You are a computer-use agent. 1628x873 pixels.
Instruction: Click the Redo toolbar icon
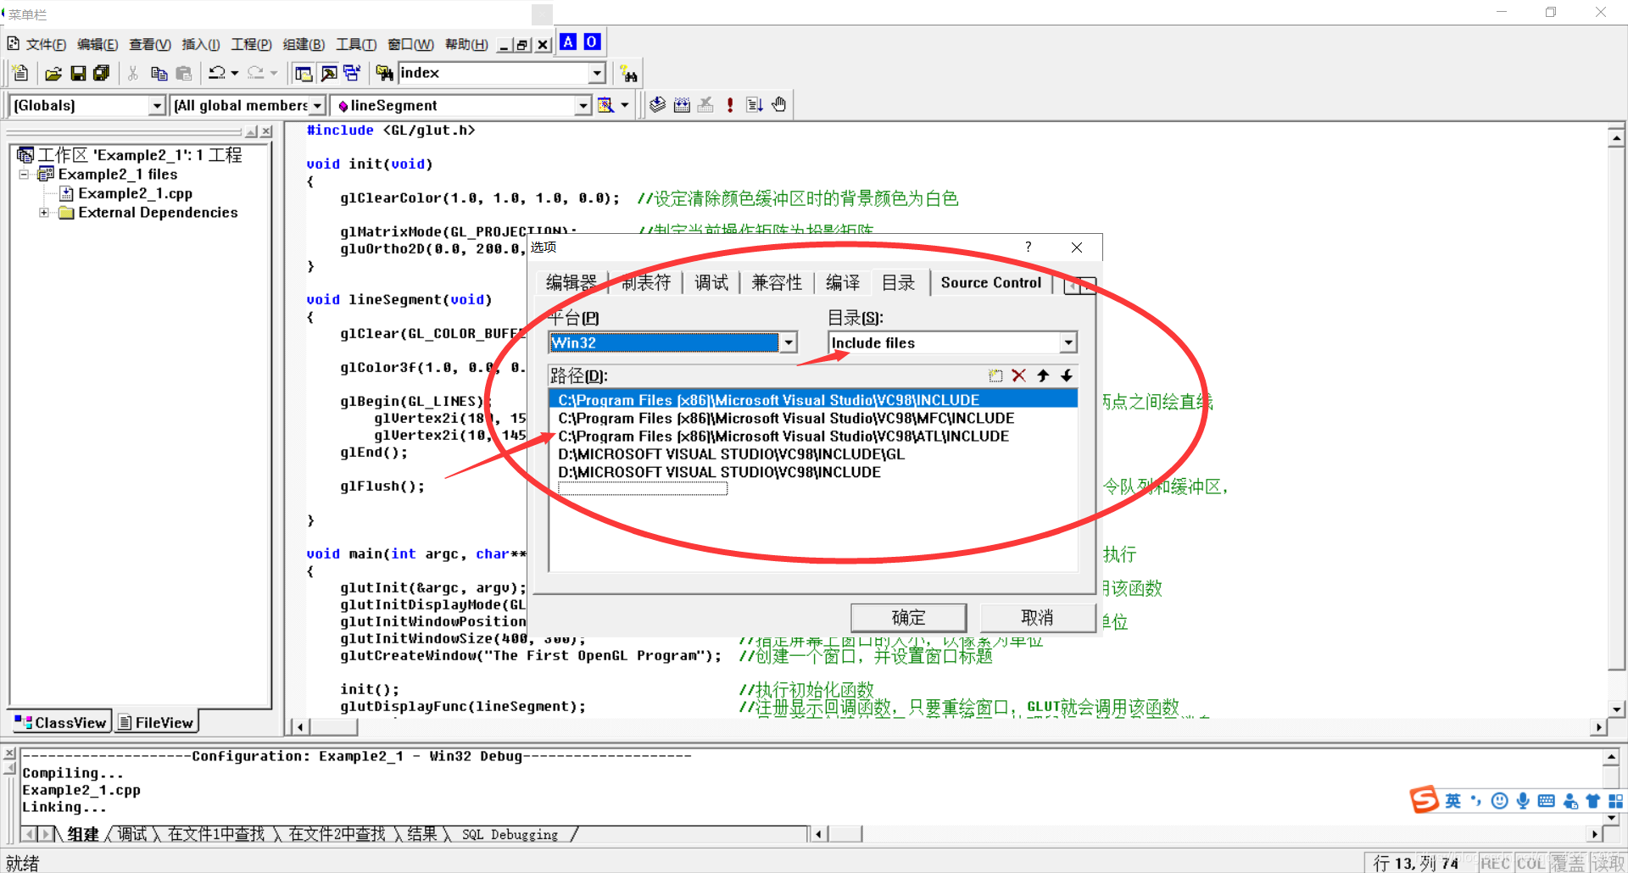[x=256, y=74]
